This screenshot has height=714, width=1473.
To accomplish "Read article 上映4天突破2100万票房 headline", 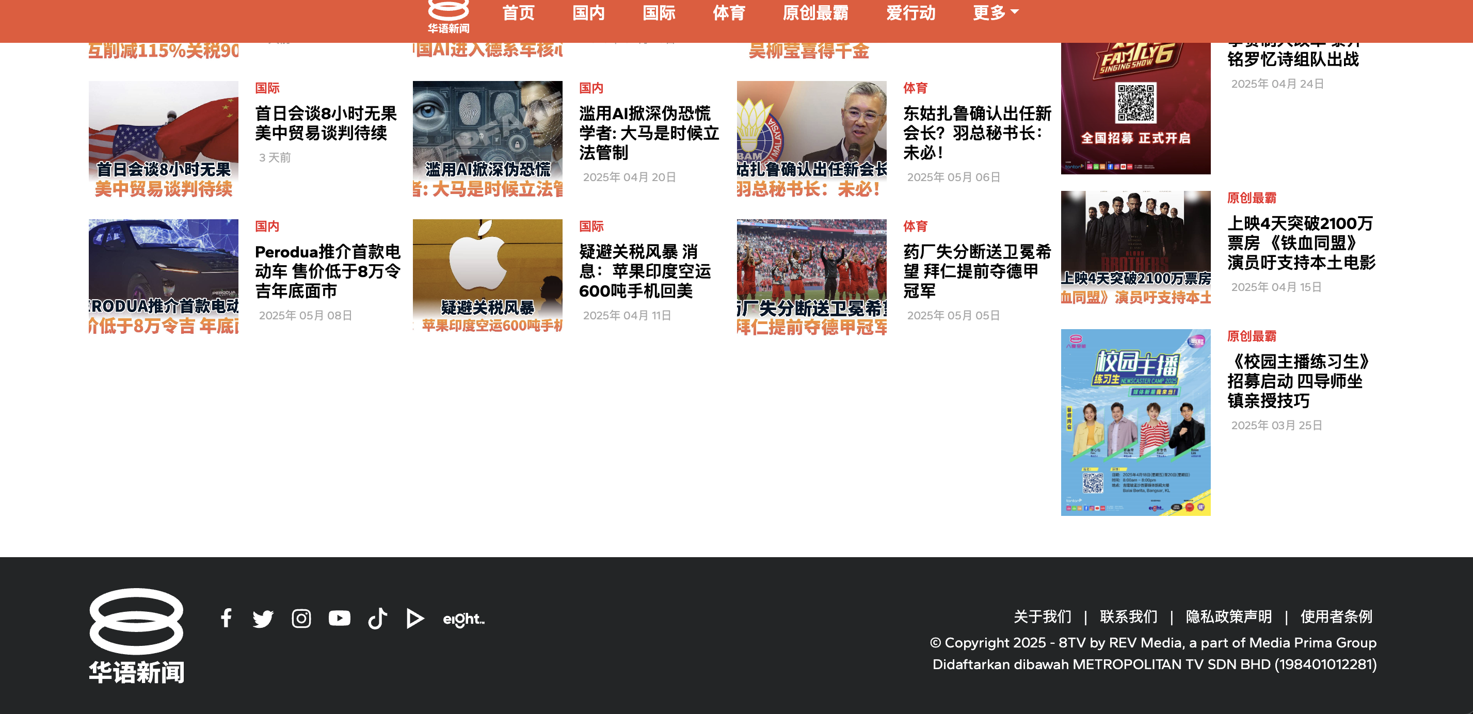I will click(x=1302, y=243).
